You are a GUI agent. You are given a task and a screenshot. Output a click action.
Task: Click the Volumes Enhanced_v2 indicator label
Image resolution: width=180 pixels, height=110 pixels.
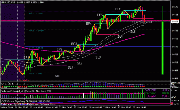click(x=26, y=91)
